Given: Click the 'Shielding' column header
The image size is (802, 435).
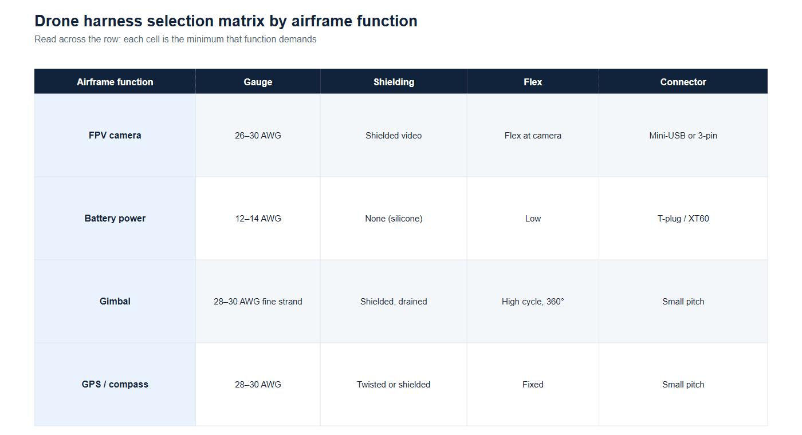Looking at the screenshot, I should (x=394, y=81).
